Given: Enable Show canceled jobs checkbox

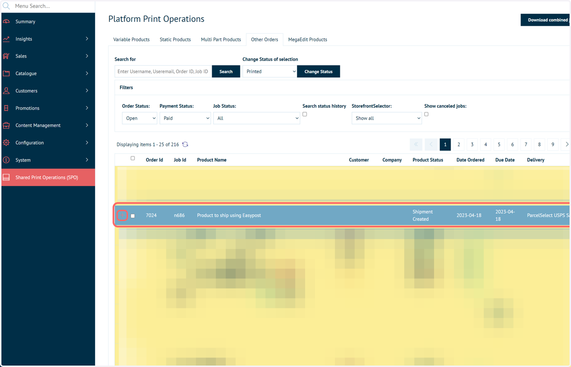Looking at the screenshot, I should point(426,114).
